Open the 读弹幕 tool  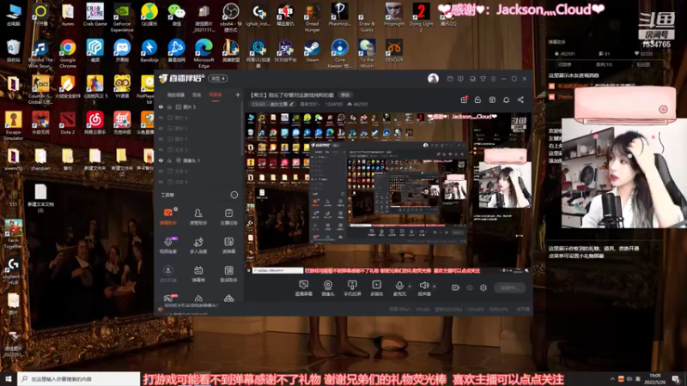click(228, 245)
